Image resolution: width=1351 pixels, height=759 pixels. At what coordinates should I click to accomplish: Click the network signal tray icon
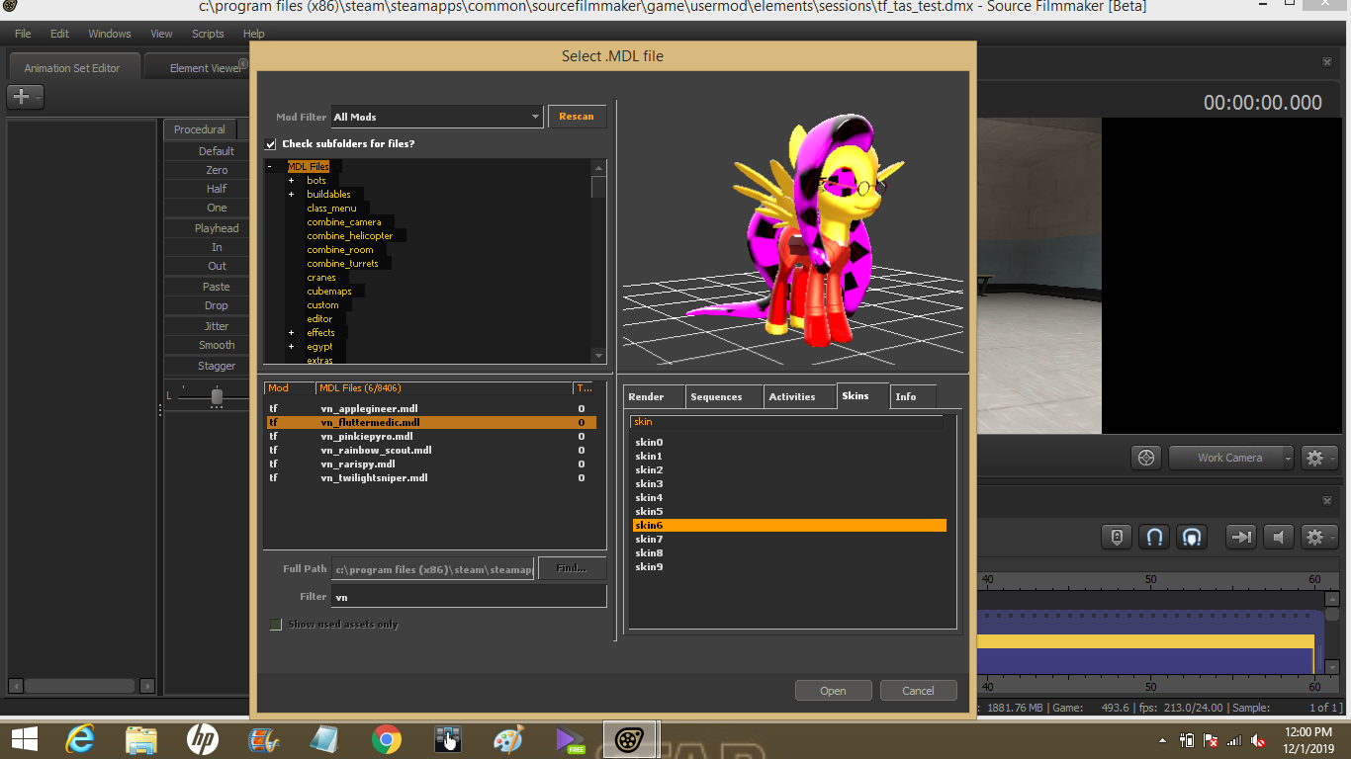click(x=1234, y=740)
